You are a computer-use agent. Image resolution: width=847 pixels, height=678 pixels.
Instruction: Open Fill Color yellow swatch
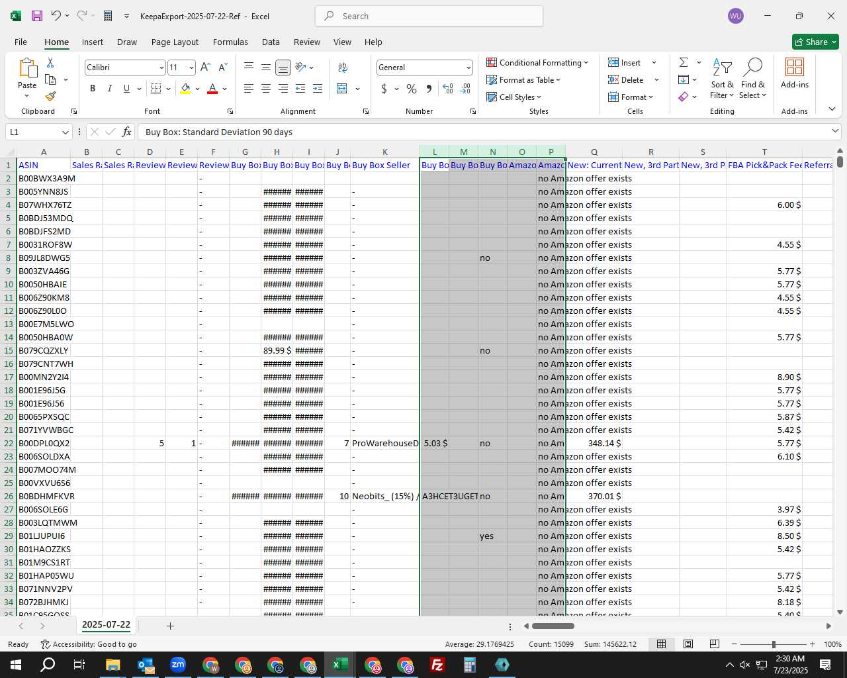point(185,89)
